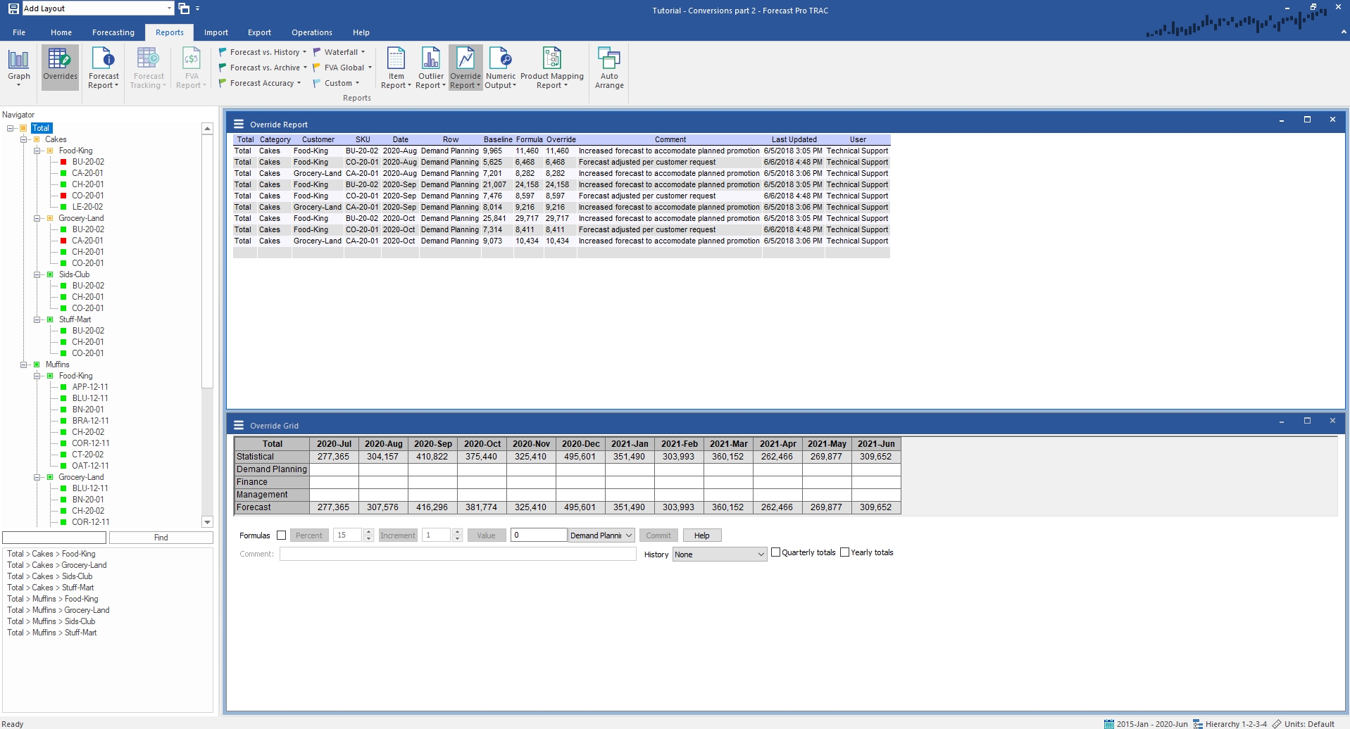
Task: Click Forecast Accuracy flag icon
Action: [223, 83]
